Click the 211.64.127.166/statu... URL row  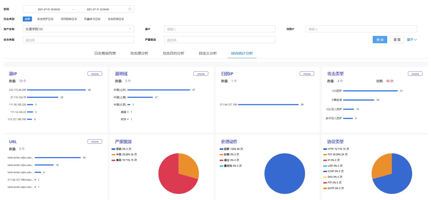click(24, 180)
